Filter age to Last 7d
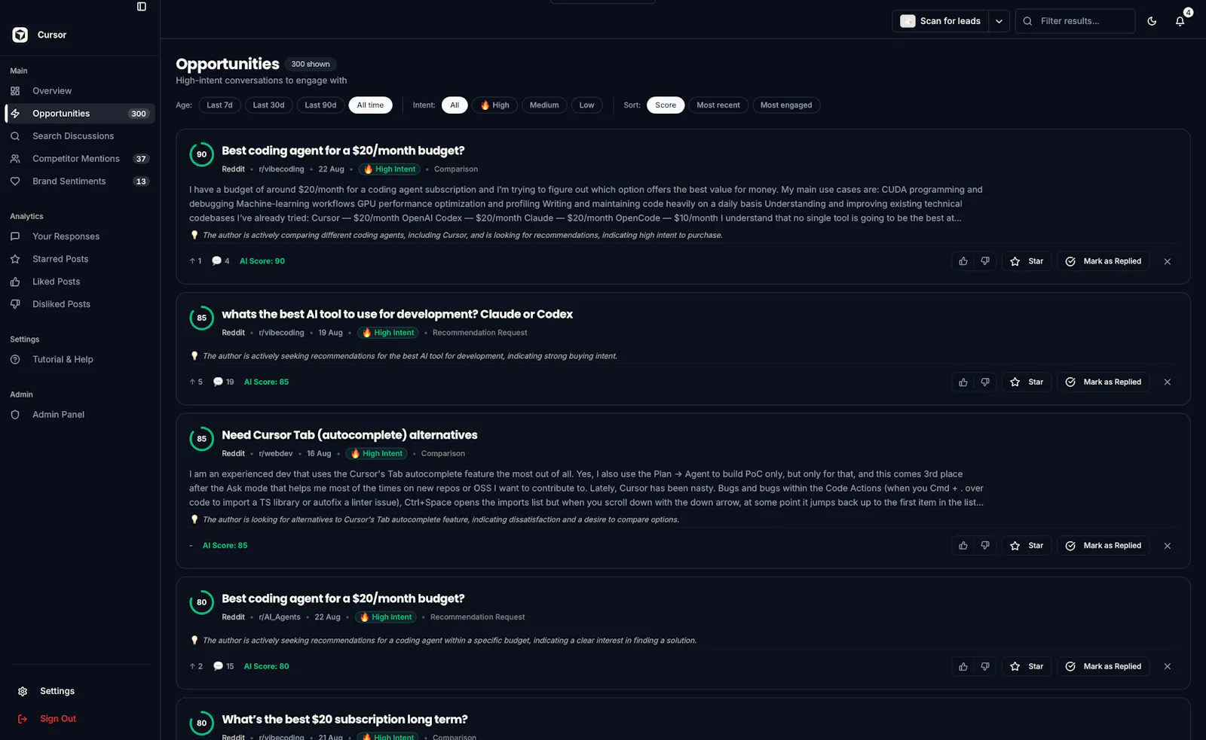This screenshot has height=740, width=1206. click(220, 105)
